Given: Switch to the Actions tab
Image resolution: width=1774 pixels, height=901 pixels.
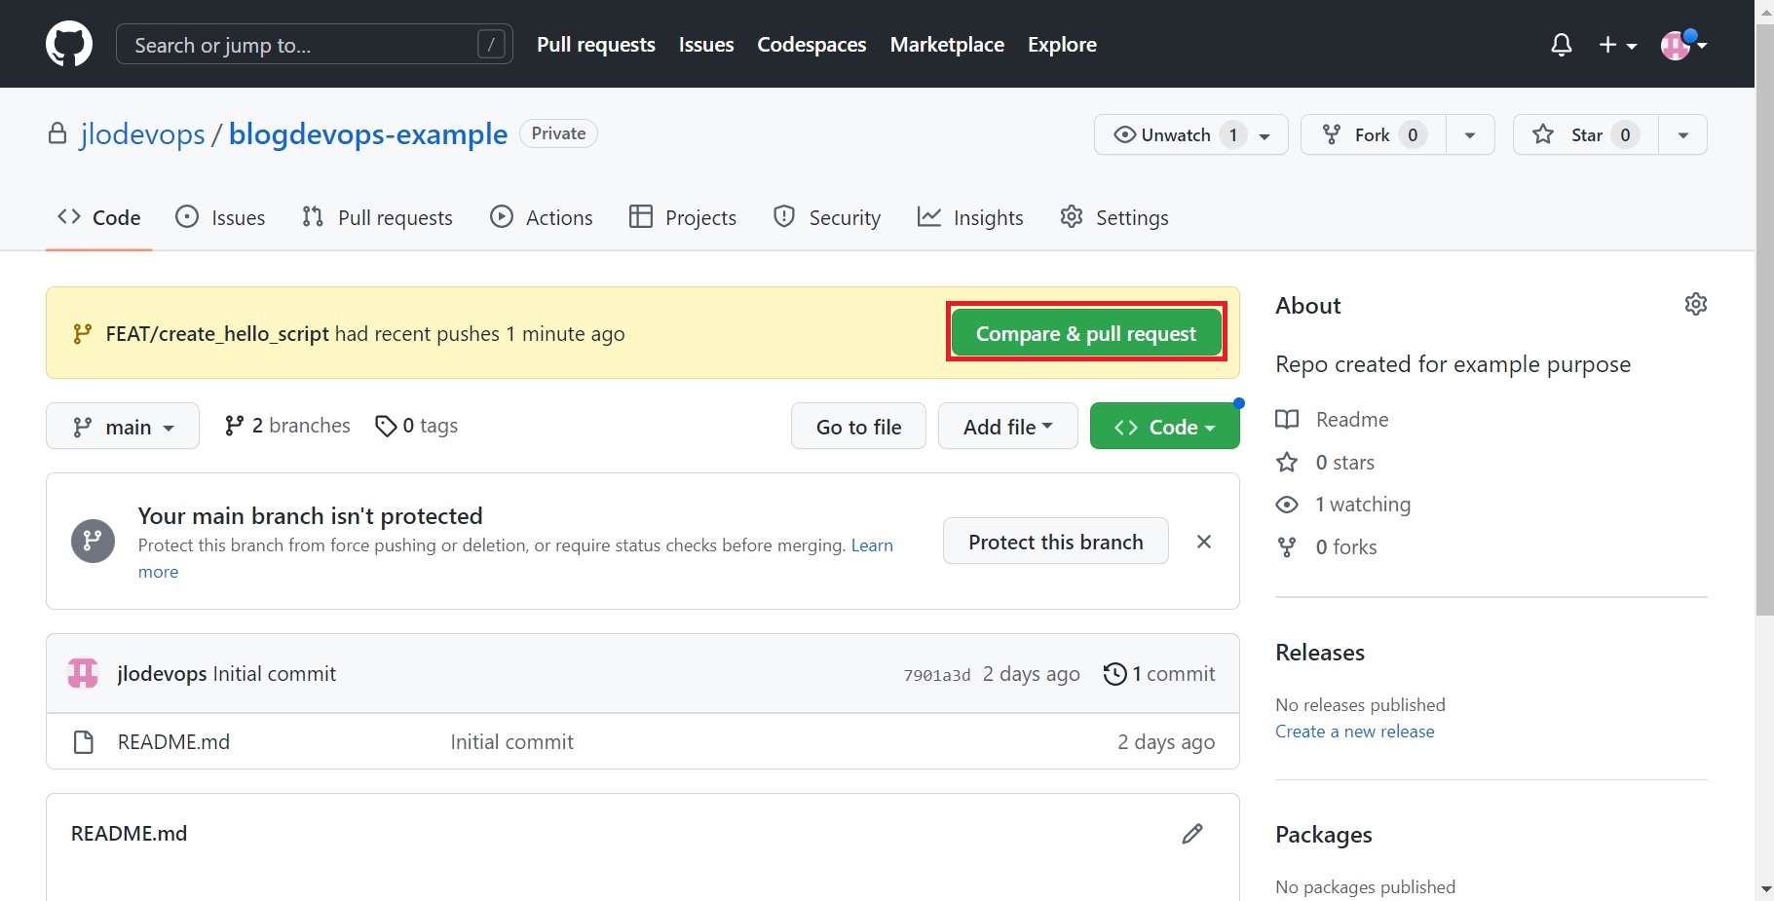Looking at the screenshot, I should 542,217.
